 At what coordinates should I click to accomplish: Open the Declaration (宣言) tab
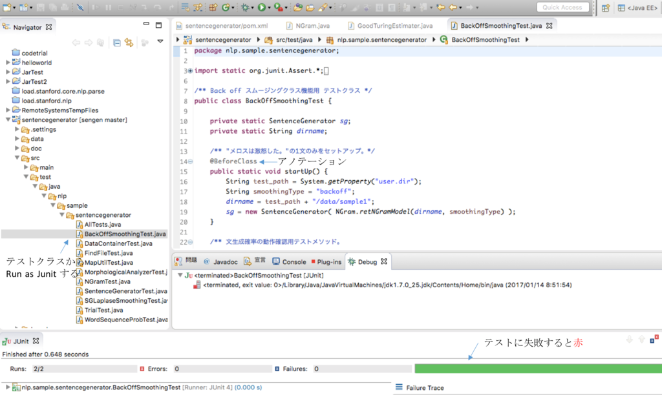click(x=255, y=261)
